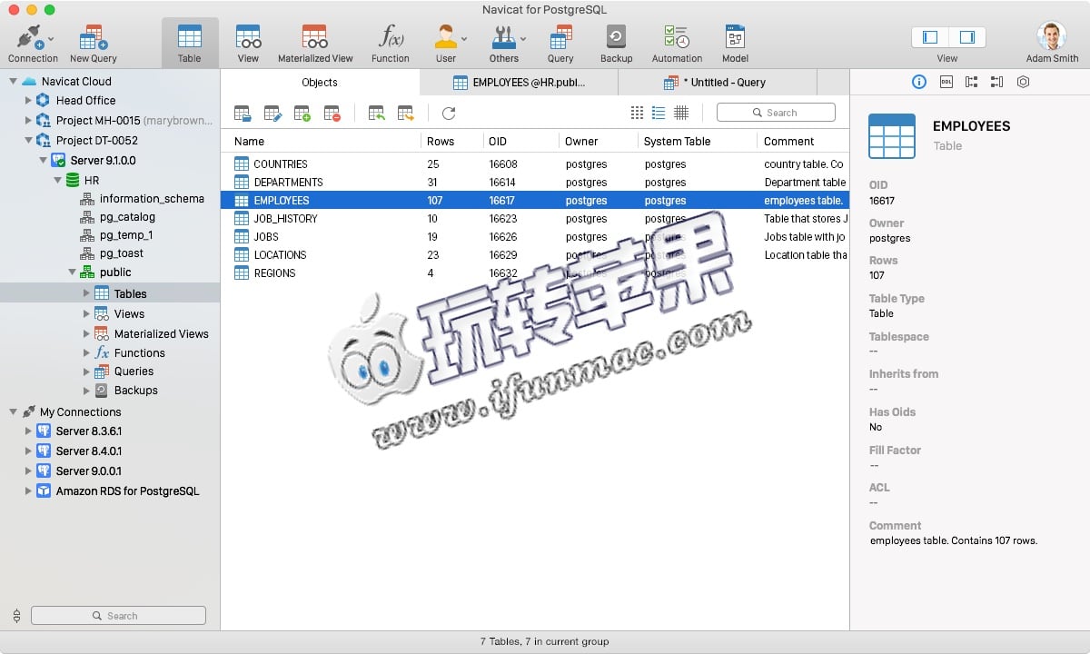Select the Tables tree item

pyautogui.click(x=110, y=292)
